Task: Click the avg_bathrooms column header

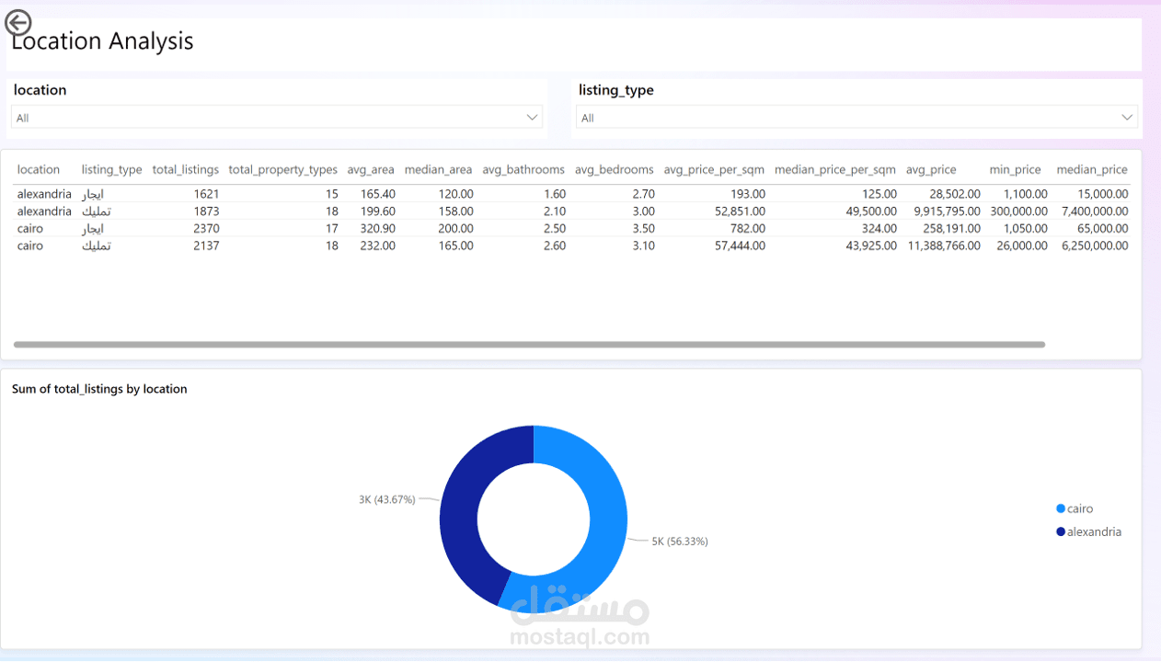Action: (x=523, y=169)
